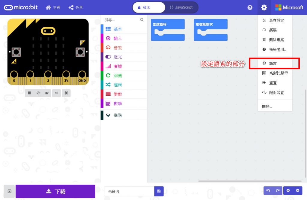
Task: Stop the micro:bit simulator
Action: pos(29,93)
